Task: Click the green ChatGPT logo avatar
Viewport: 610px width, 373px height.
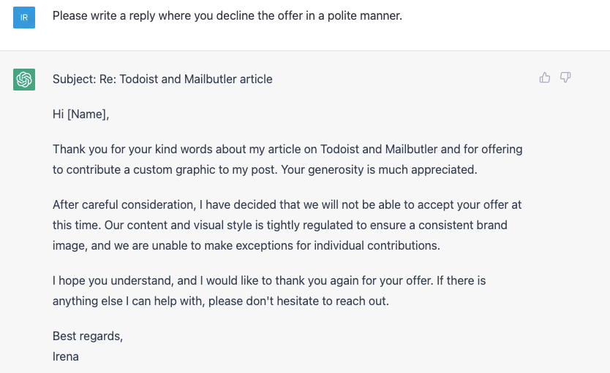Action: point(24,80)
